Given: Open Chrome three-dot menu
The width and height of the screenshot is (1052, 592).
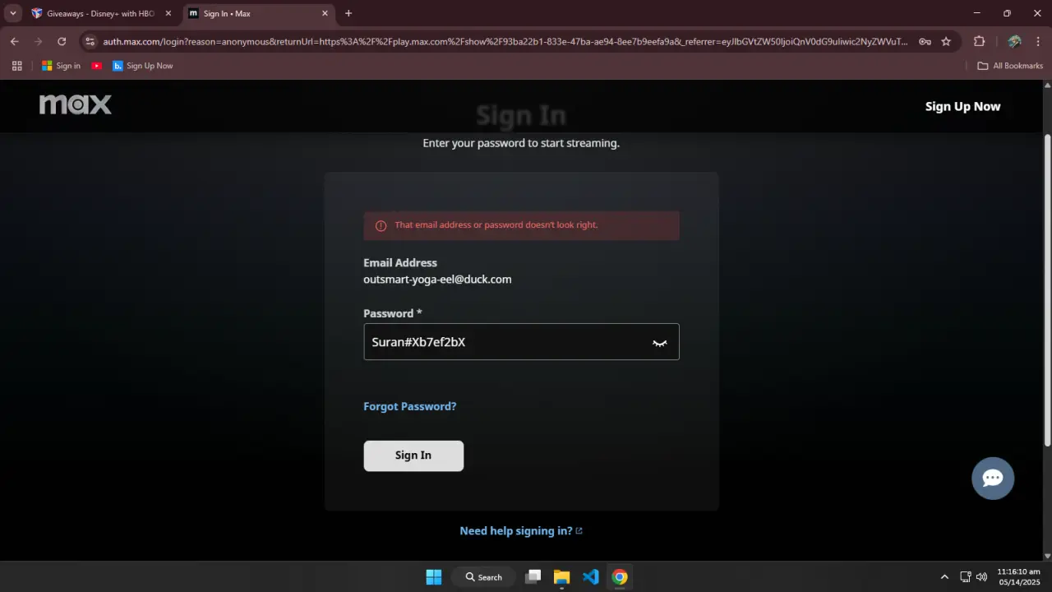Looking at the screenshot, I should (x=1037, y=41).
